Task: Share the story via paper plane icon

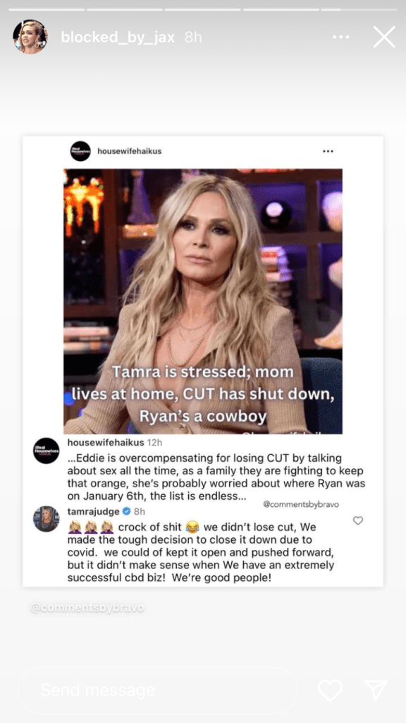Action: point(376,691)
